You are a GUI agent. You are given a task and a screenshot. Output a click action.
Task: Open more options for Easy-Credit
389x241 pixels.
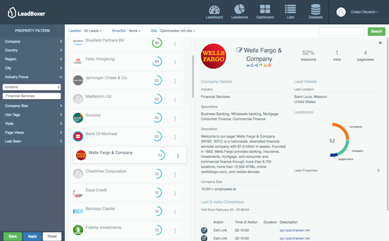click(175, 193)
